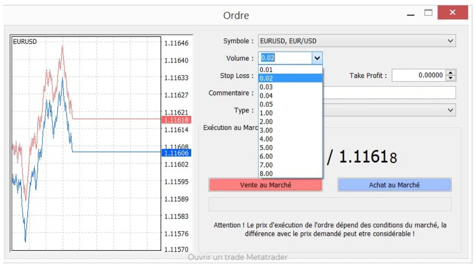This screenshot has height=267, width=475.
Task: Choose 0.03 in the volume list
Action: (290, 87)
